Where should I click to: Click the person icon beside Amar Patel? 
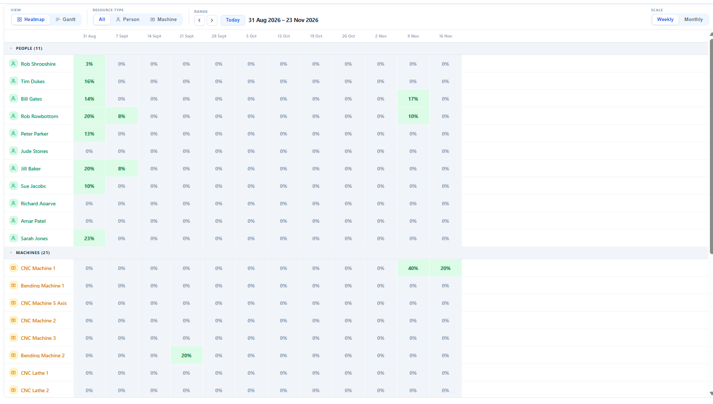tap(13, 221)
